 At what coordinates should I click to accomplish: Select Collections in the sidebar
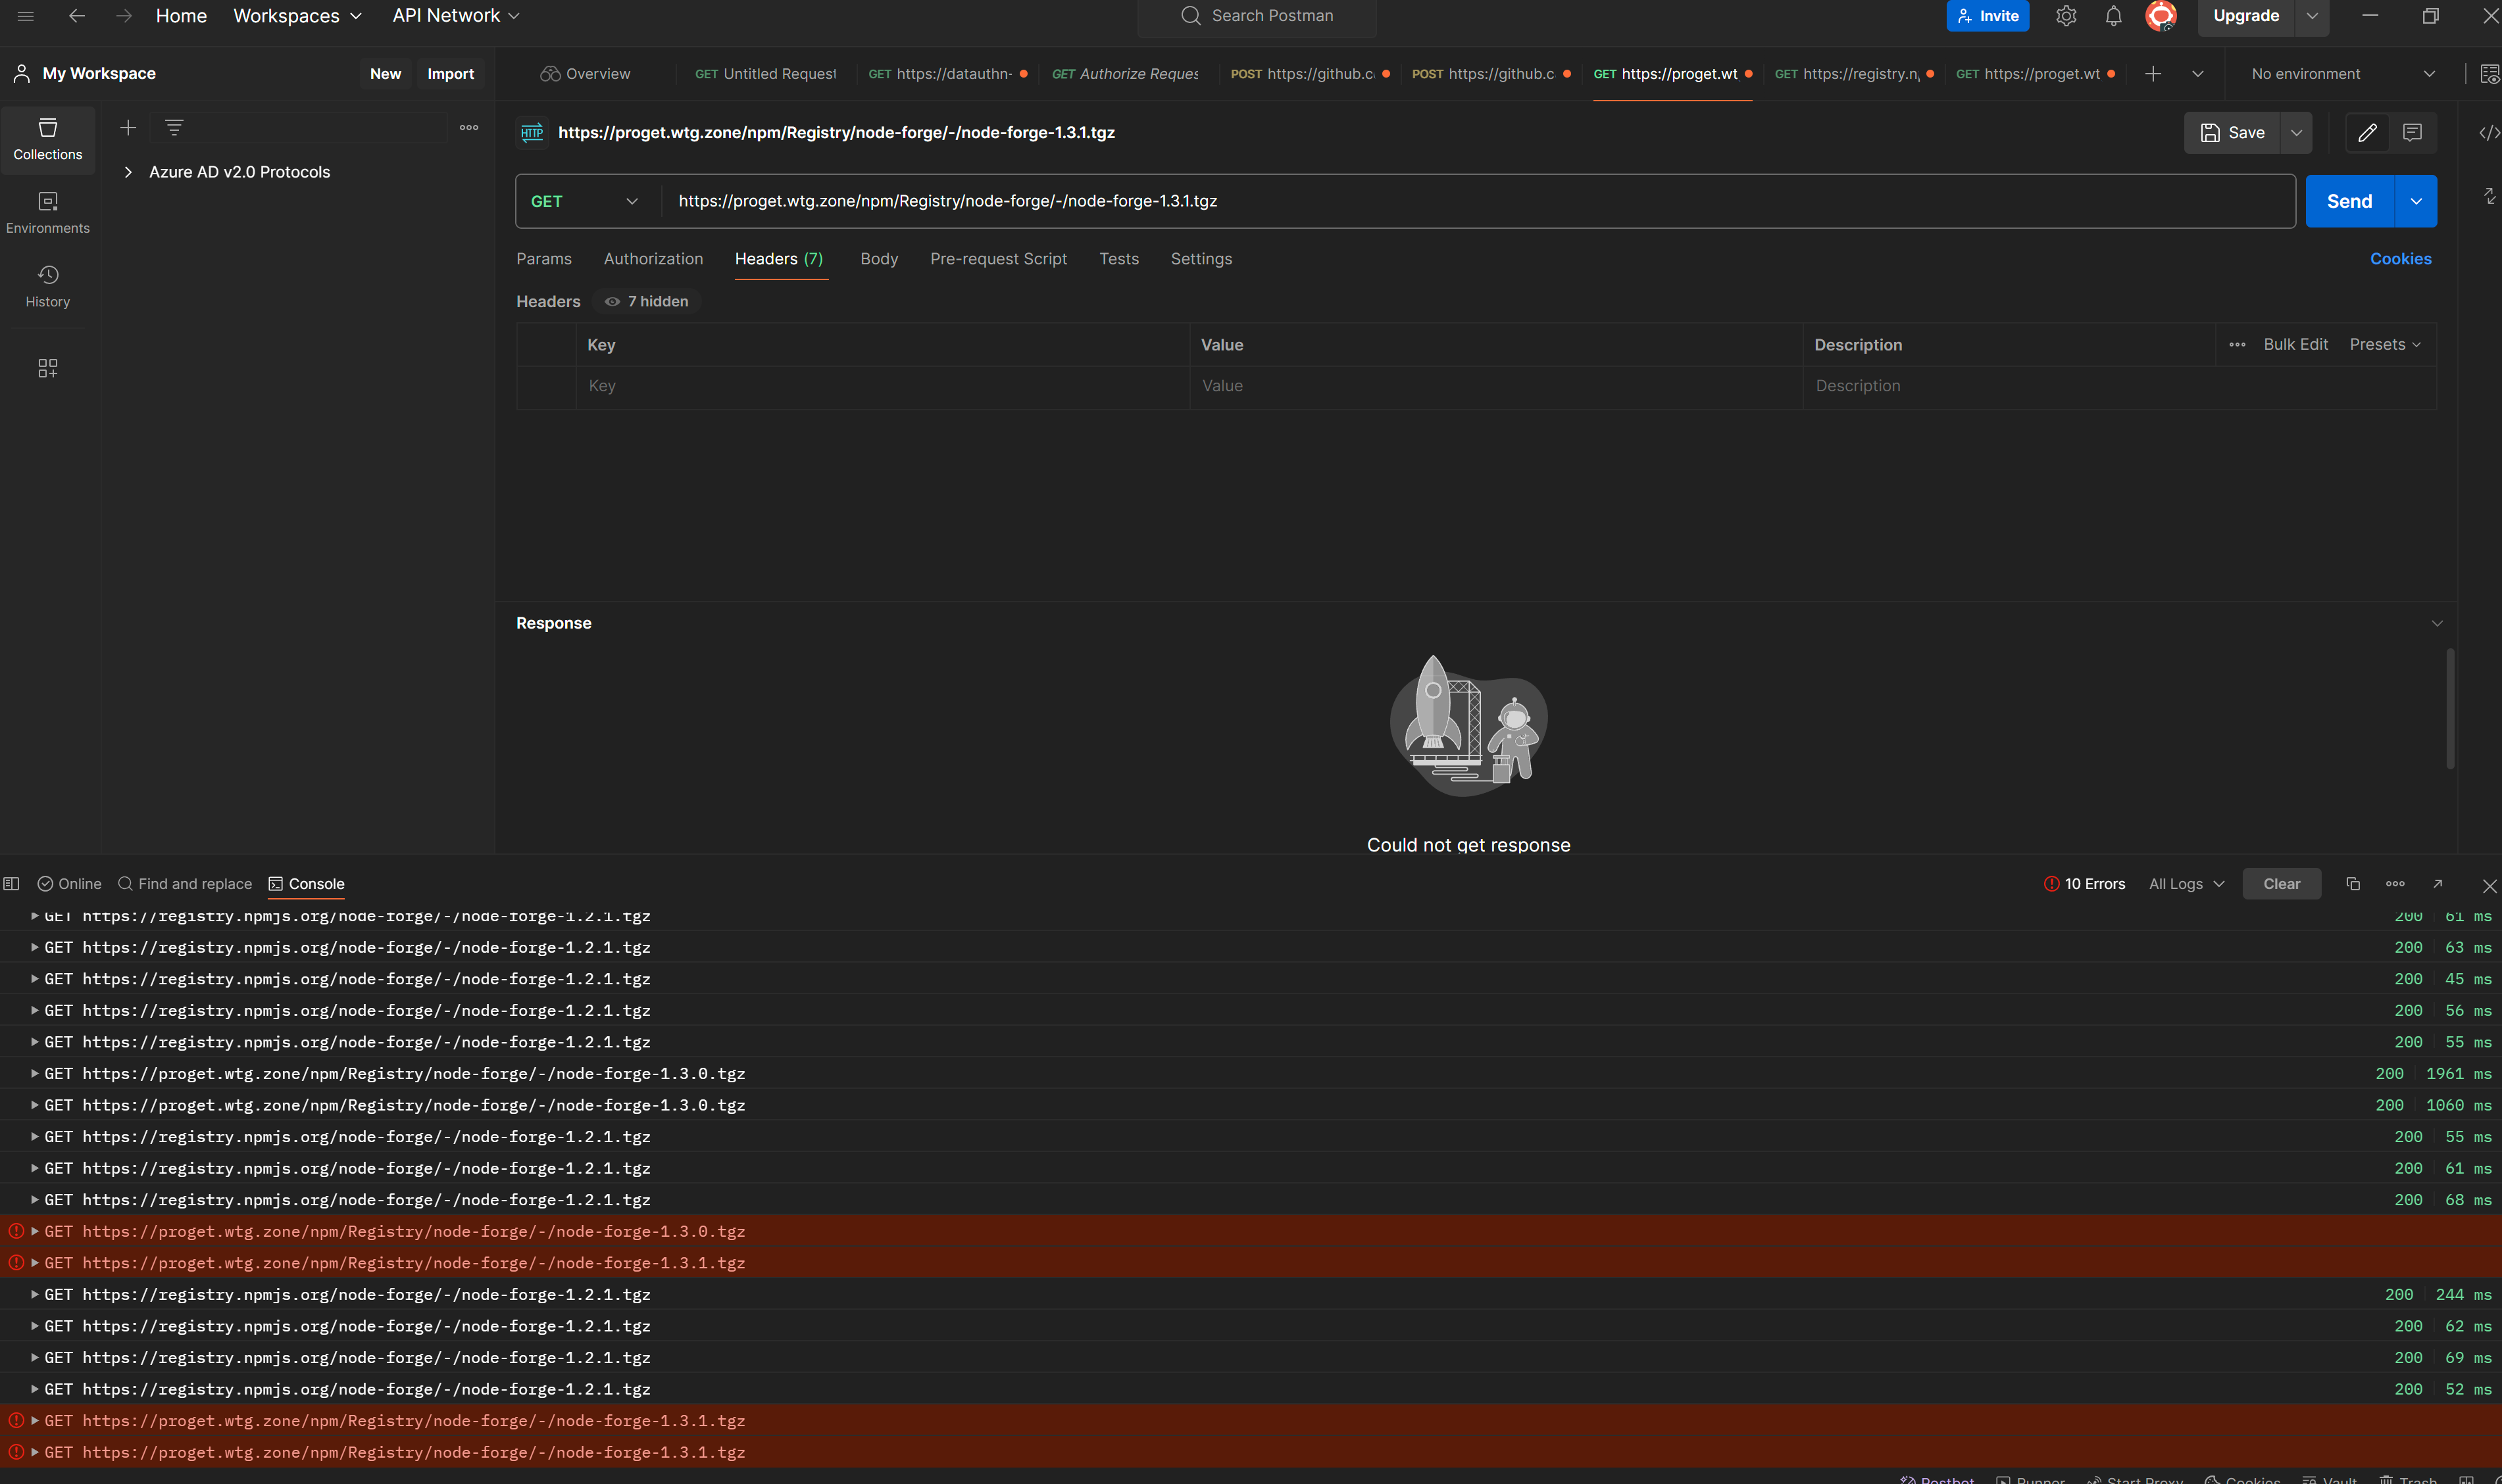[x=48, y=139]
